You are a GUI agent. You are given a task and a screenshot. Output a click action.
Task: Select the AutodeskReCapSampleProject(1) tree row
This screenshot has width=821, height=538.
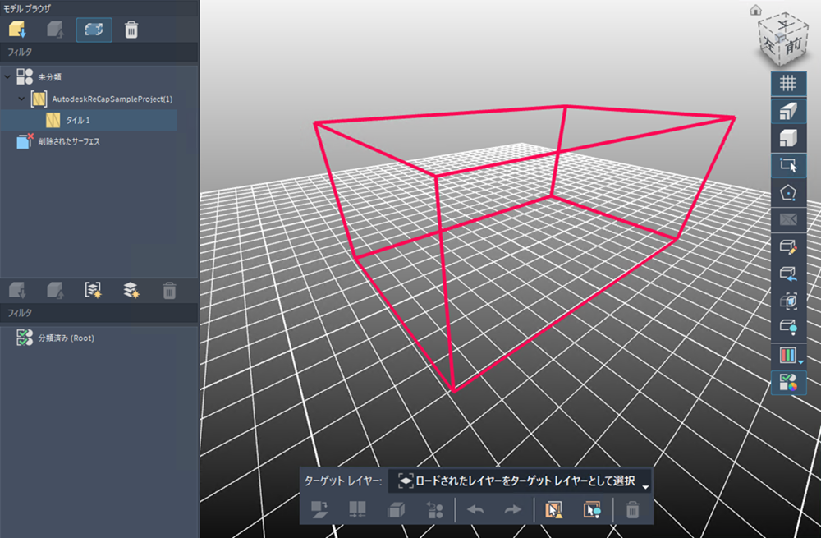click(x=102, y=99)
